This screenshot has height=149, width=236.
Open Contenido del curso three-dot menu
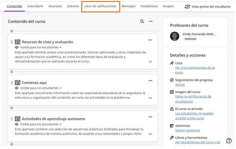(x=151, y=22)
